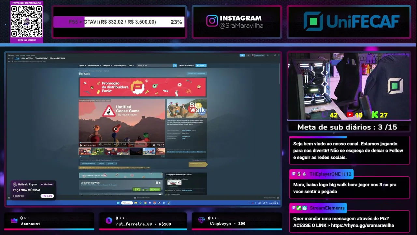Open Steam icon on the taskbar
The image size is (417, 235).
(168, 203)
